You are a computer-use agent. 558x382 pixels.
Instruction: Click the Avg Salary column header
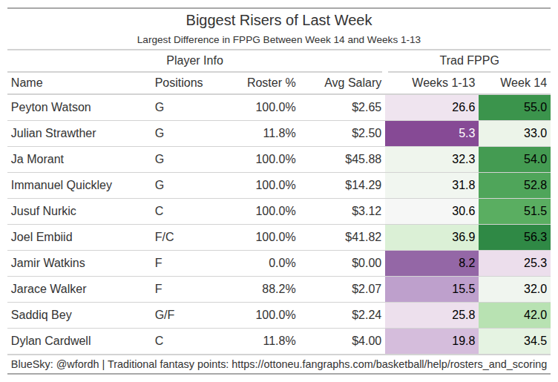(353, 82)
